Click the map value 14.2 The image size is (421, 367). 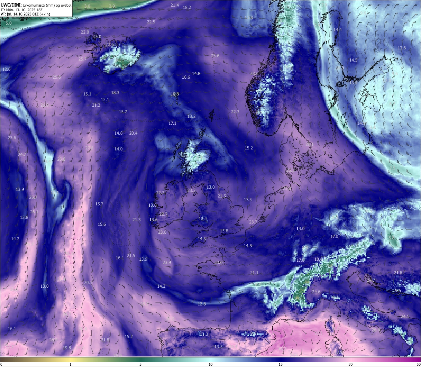pyautogui.click(x=161, y=286)
